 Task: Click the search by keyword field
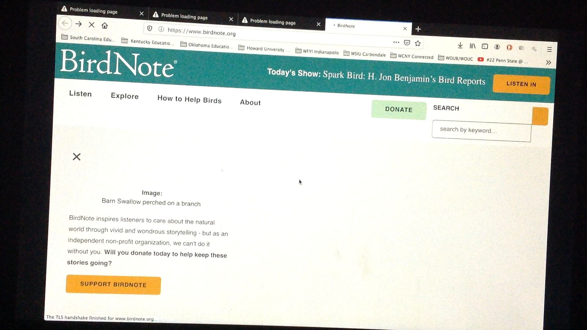click(x=482, y=131)
